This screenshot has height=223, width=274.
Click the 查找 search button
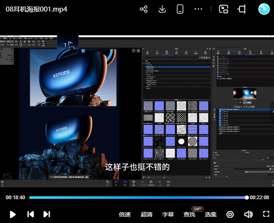pos(189,214)
